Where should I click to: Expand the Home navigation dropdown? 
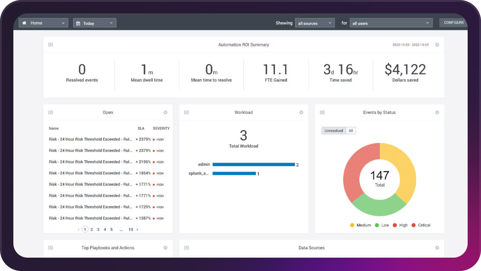43,23
